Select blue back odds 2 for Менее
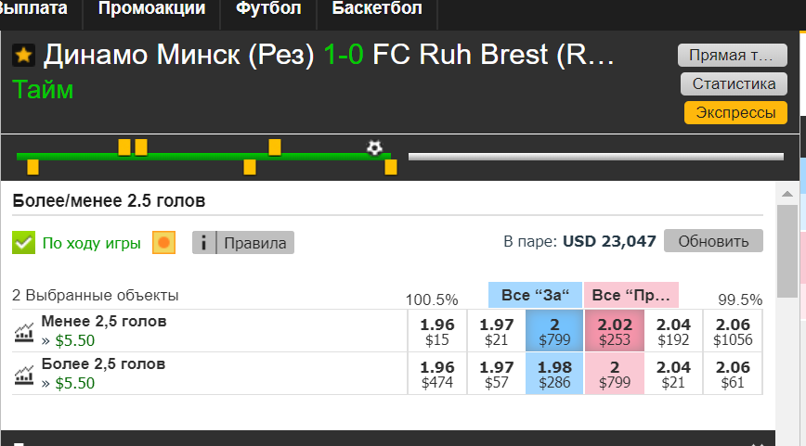The width and height of the screenshot is (806, 446). tap(554, 331)
